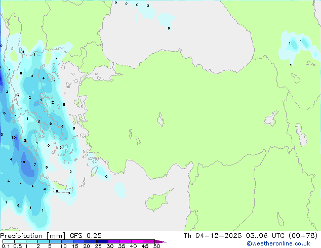Select the 0.5–1 mm legend swatch
The height and width of the screenshot is (248, 321).
pyautogui.click(x=20, y=241)
